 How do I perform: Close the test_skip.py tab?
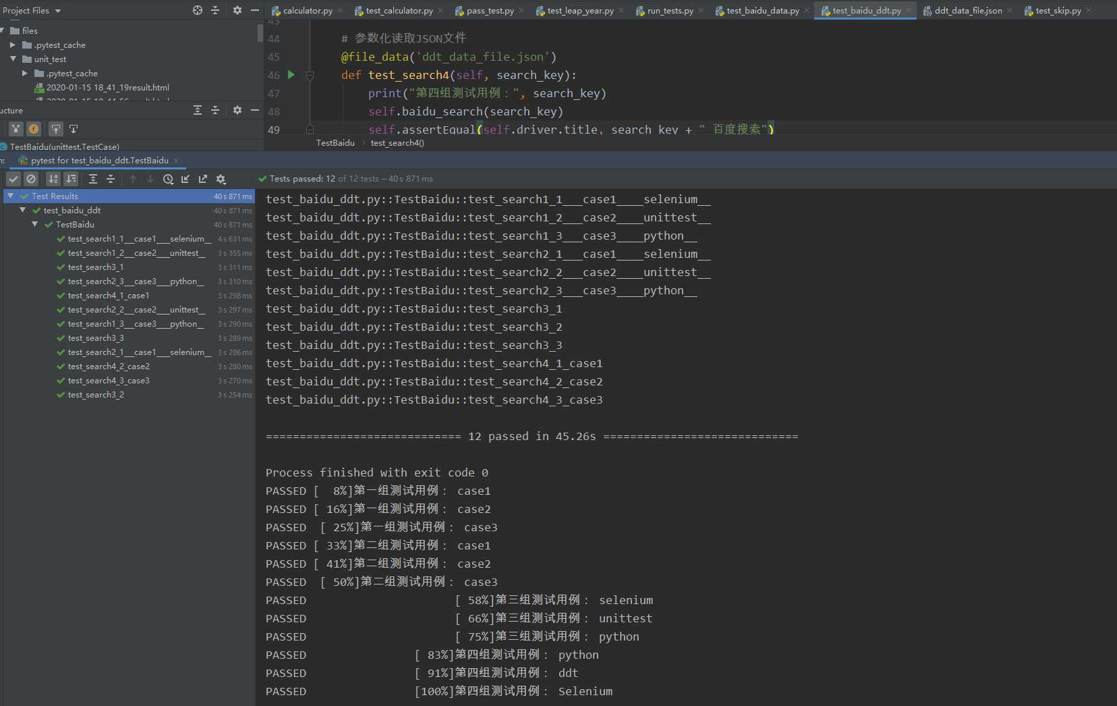click(x=1089, y=10)
